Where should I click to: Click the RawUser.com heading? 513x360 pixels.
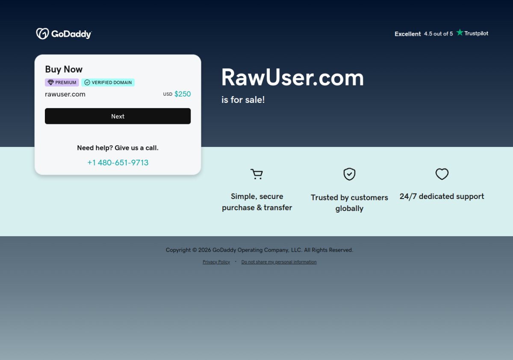click(x=292, y=78)
